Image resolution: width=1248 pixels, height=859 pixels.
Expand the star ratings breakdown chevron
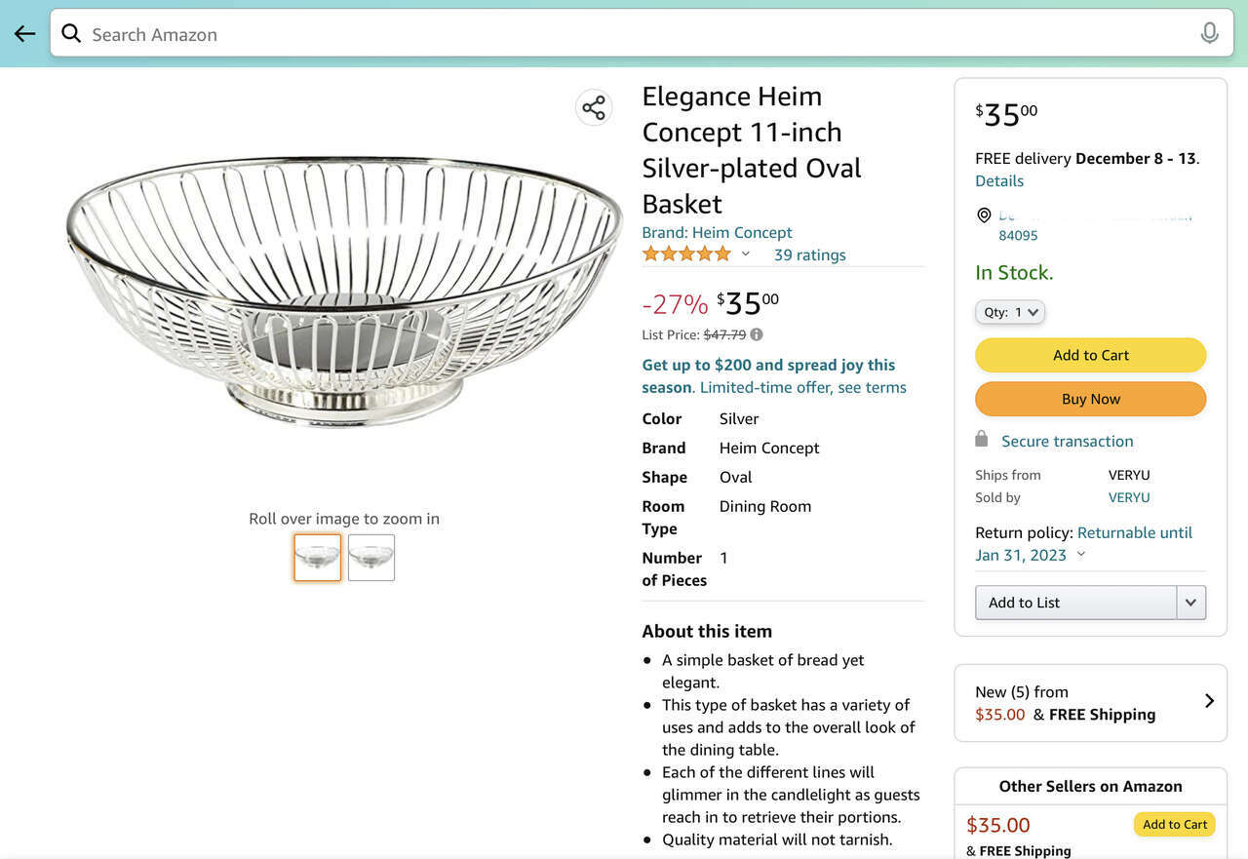(x=746, y=254)
